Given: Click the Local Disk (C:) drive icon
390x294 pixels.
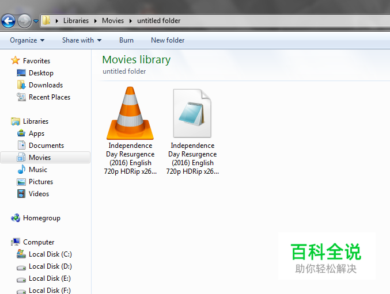Looking at the screenshot, I should (x=21, y=254).
